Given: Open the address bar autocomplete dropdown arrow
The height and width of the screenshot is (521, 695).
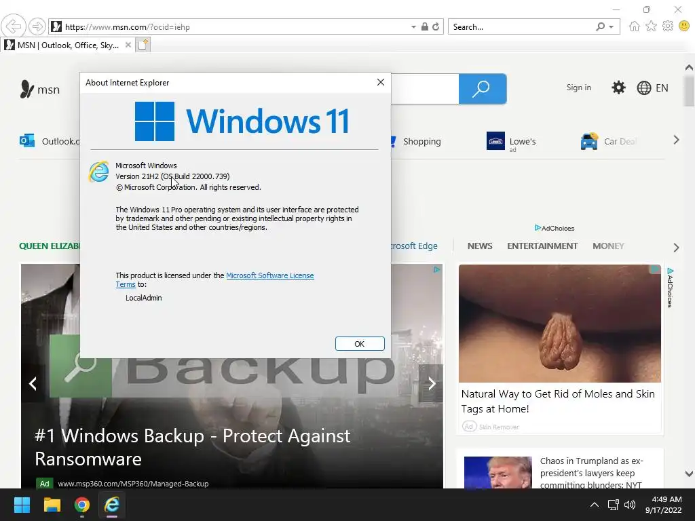Looking at the screenshot, I should coord(413,26).
